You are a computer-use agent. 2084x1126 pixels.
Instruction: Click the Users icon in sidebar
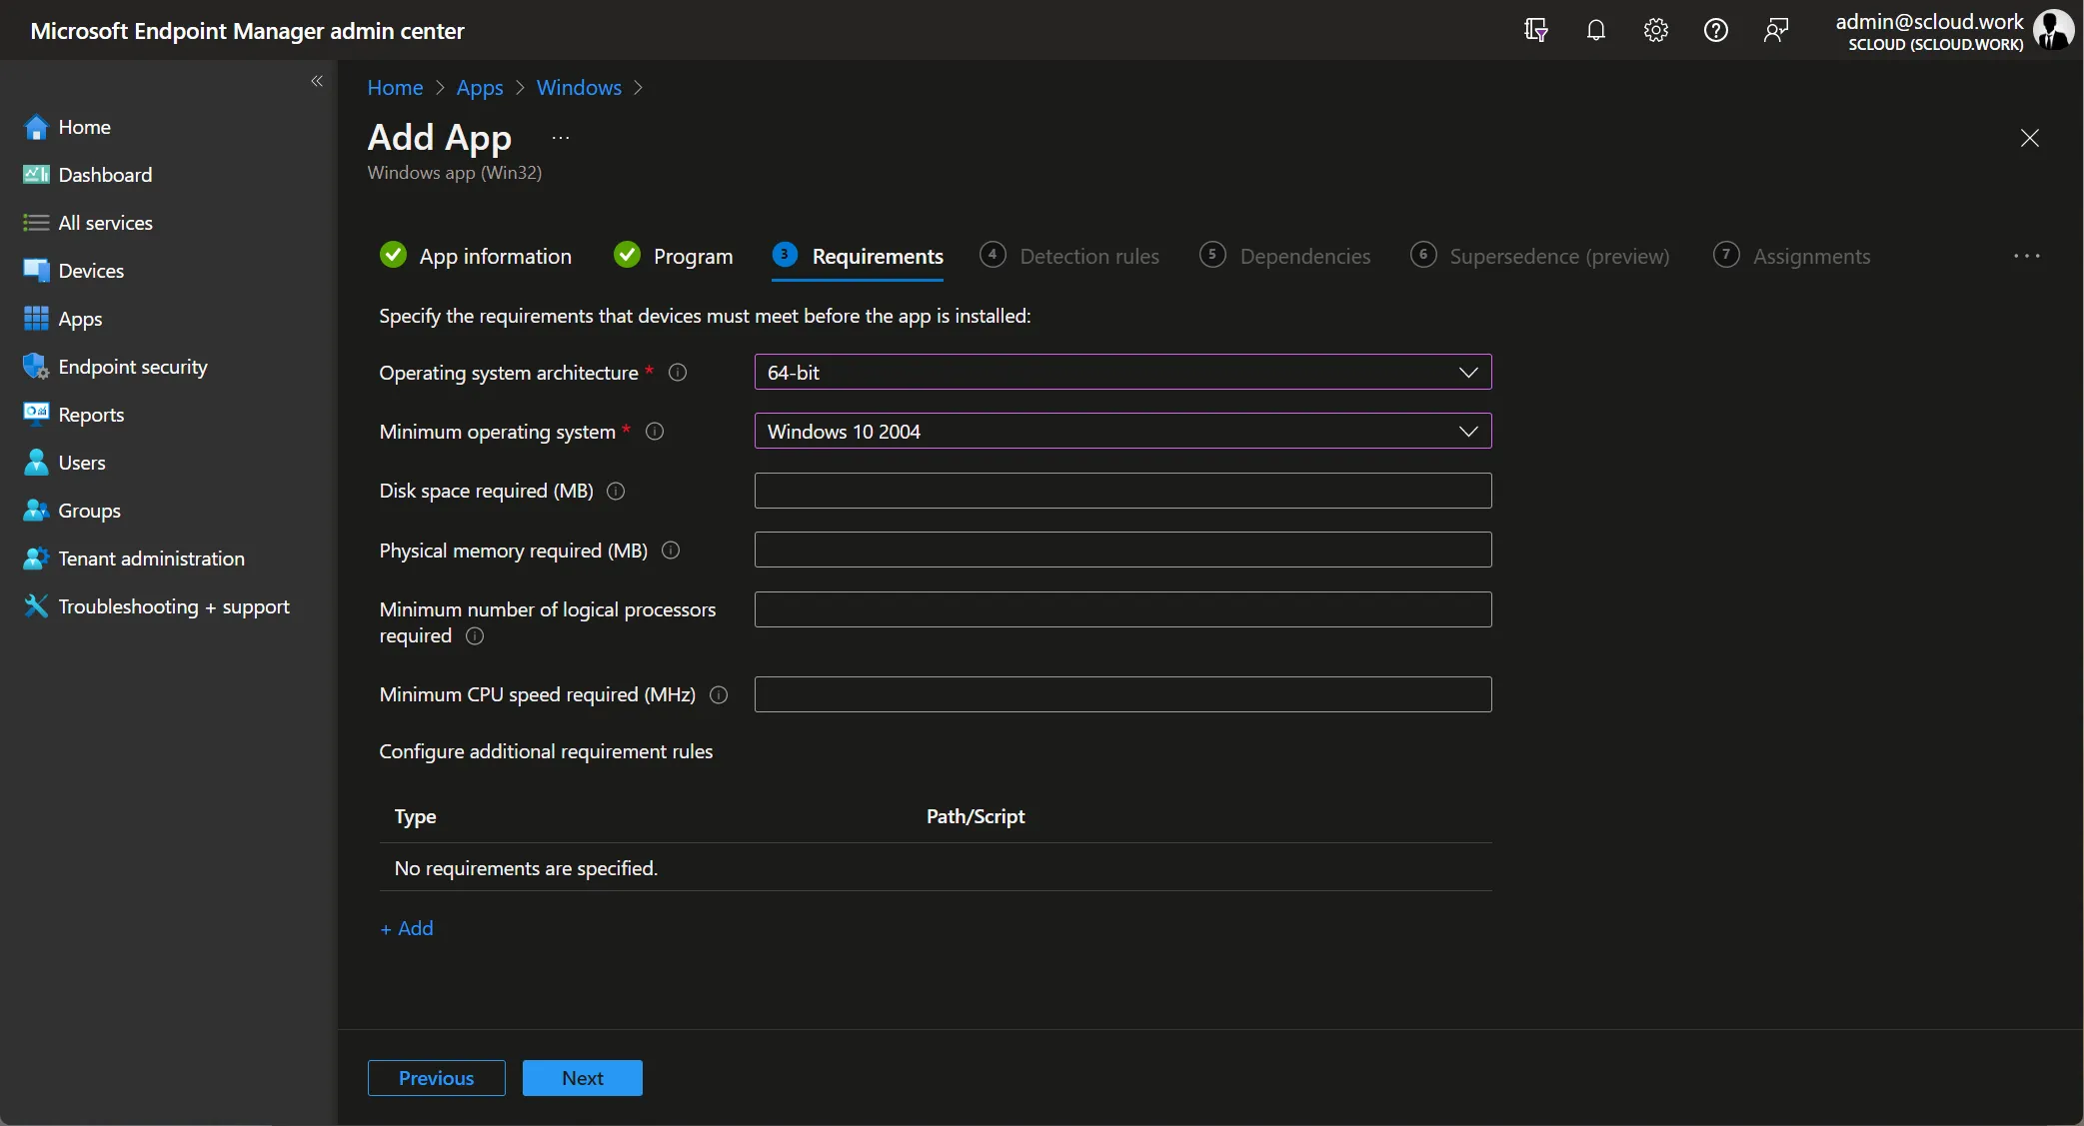pos(36,463)
